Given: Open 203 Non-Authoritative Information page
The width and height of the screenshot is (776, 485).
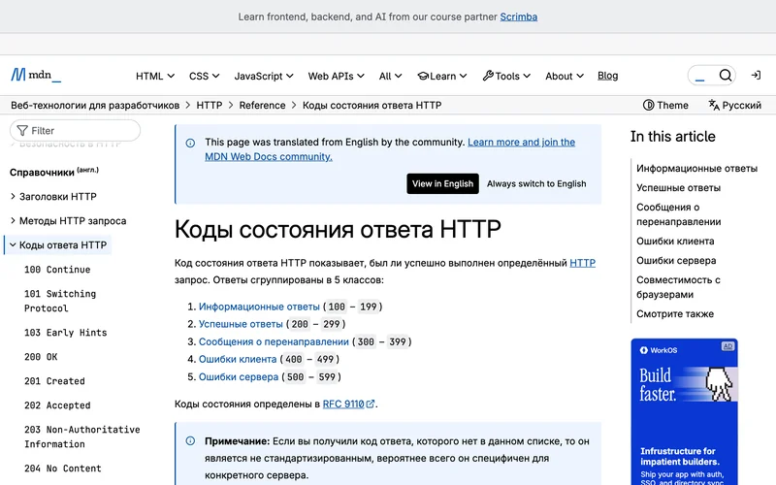Looking at the screenshot, I should (82, 436).
